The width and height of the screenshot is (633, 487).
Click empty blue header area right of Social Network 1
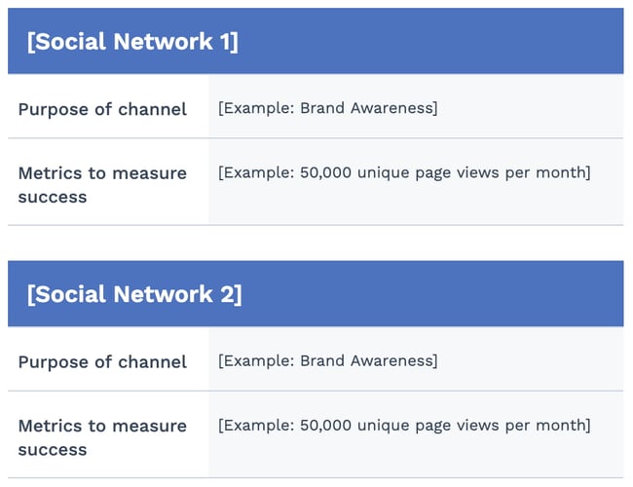pyautogui.click(x=438, y=42)
